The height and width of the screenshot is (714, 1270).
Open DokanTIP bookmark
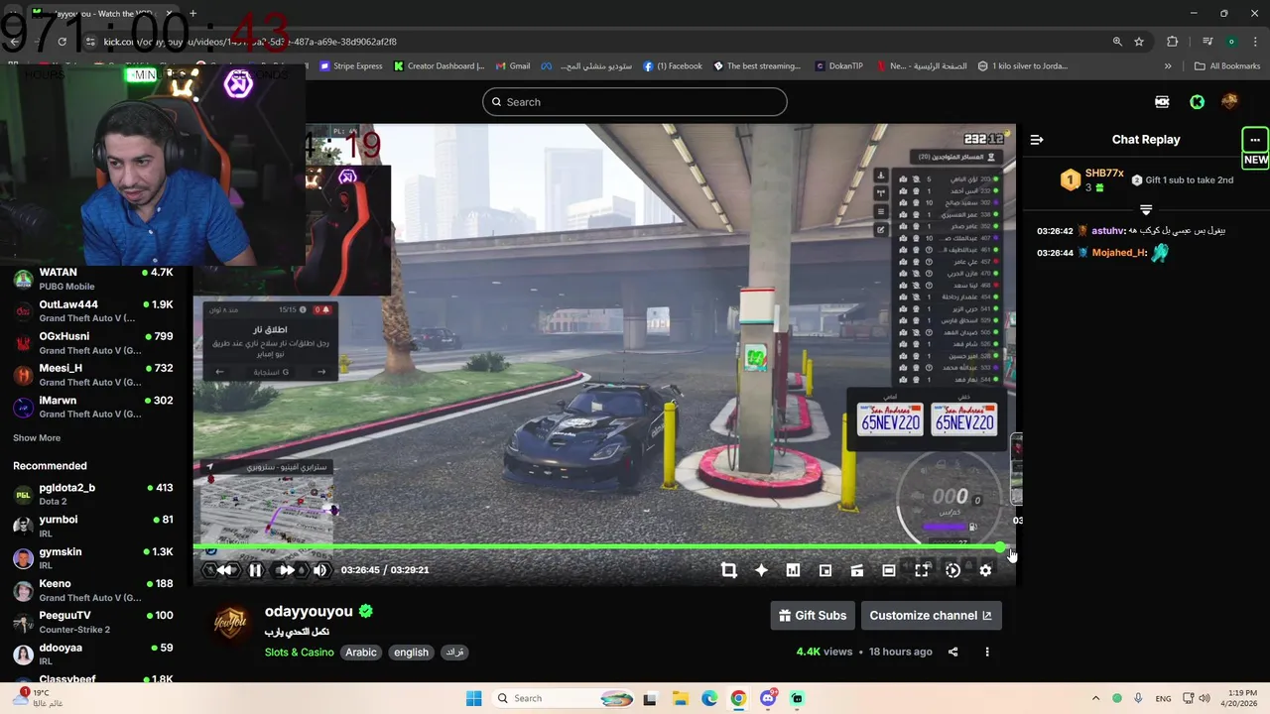[839, 66]
